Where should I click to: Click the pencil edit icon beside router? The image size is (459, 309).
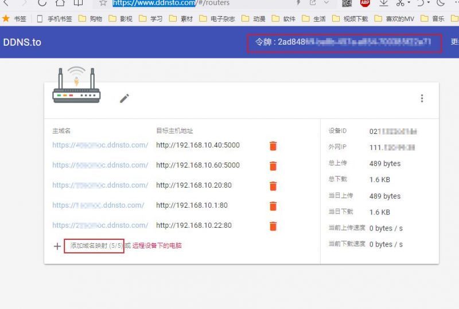(125, 98)
